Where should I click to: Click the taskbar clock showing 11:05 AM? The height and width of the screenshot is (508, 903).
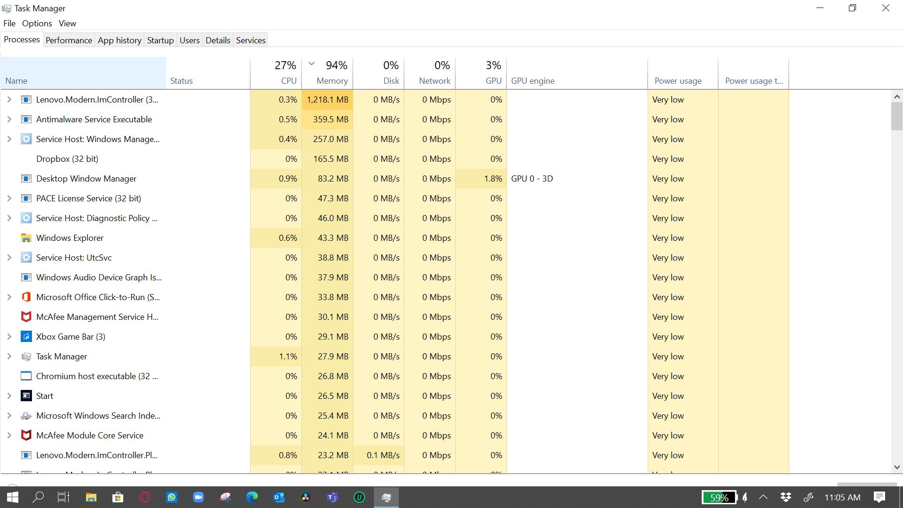(x=842, y=497)
